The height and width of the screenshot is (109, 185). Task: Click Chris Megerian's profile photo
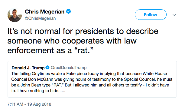click(15, 15)
